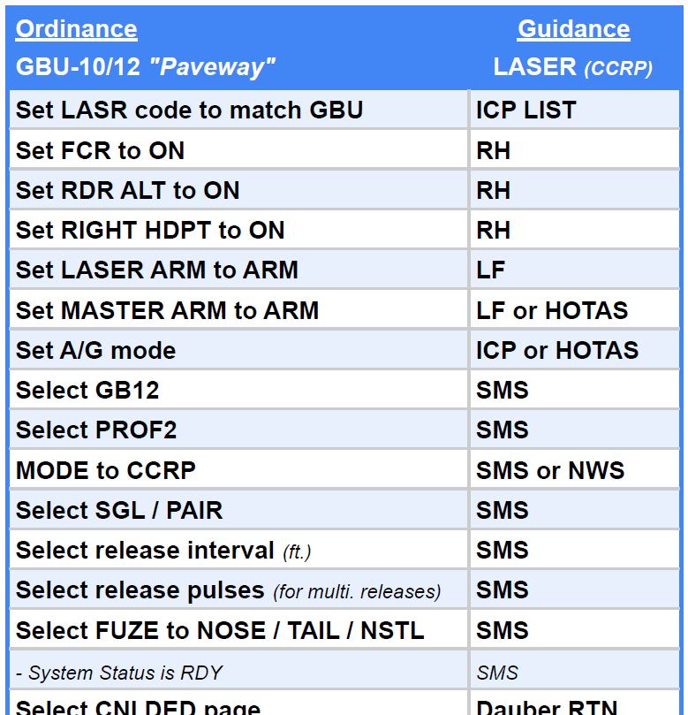Select the "Set A/G mode" cell

pos(96,351)
